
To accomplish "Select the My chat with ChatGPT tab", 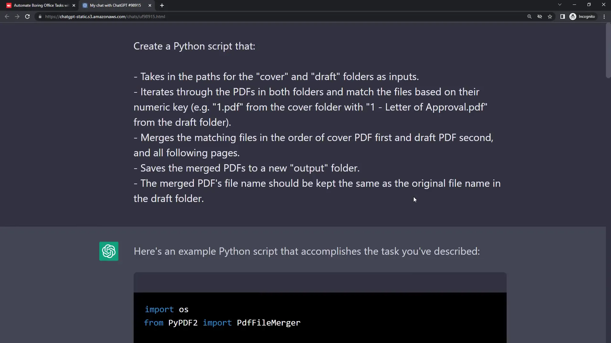I will click(x=115, y=5).
